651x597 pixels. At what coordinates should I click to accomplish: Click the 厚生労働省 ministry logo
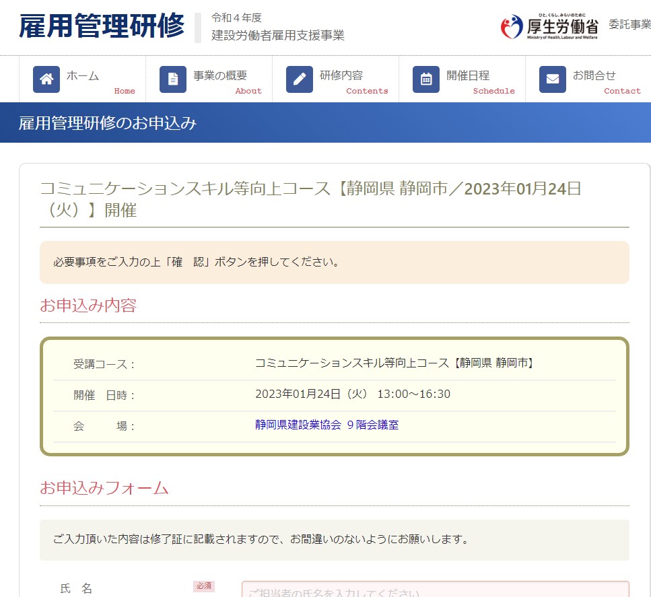click(x=549, y=27)
